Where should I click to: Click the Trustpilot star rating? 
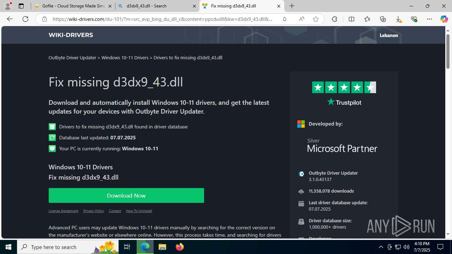(x=344, y=87)
